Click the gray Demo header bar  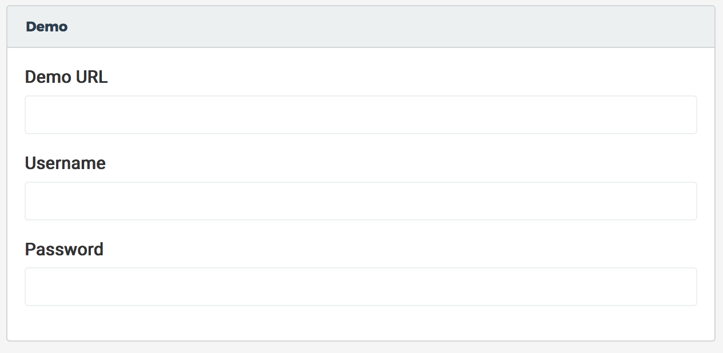[361, 27]
